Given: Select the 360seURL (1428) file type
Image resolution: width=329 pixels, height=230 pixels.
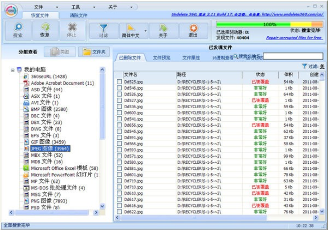Looking at the screenshot, I should point(49,77).
